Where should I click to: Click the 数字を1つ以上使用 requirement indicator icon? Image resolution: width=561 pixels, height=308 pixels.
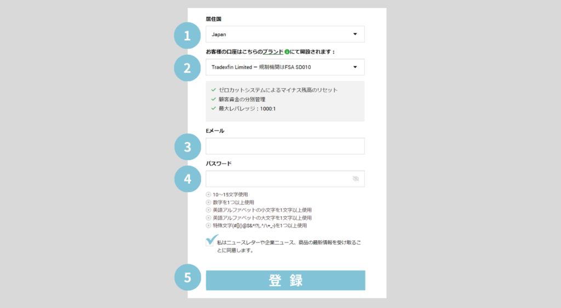[208, 202]
